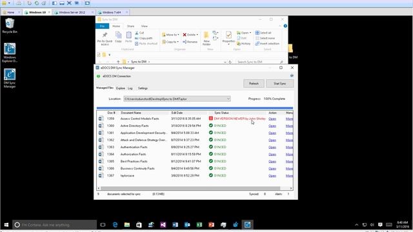This screenshot has height=232, width=413.
Task: Open Task View on the taskbar
Action: click(103, 225)
